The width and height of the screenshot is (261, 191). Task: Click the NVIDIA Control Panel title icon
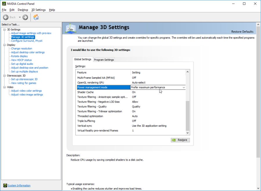click(4, 3)
